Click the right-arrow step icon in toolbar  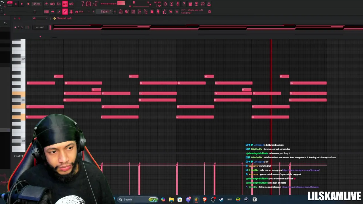pyautogui.click(x=52, y=12)
